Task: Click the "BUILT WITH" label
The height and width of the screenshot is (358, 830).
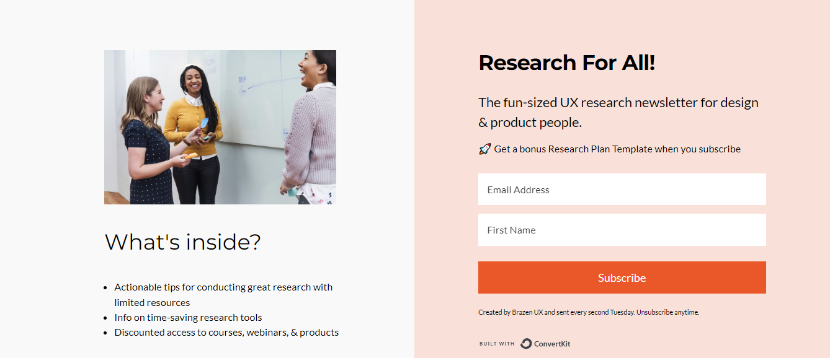Action: 497,344
